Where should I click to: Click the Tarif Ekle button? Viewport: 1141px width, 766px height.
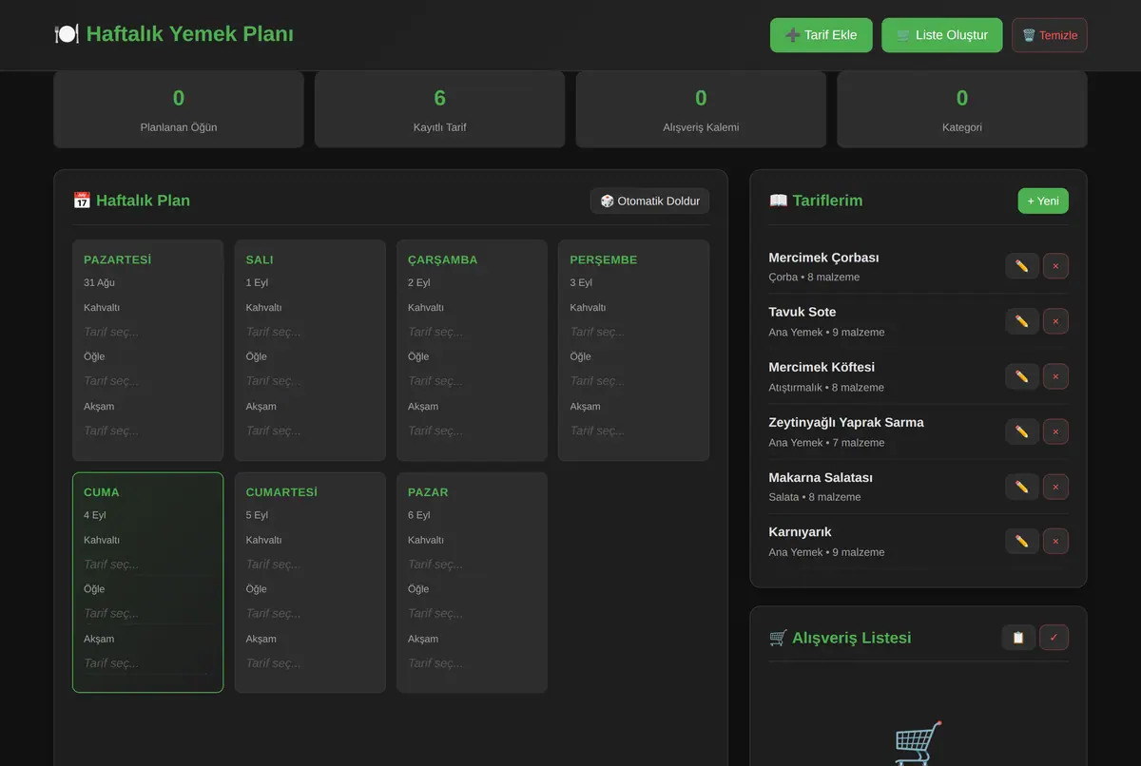tap(822, 35)
